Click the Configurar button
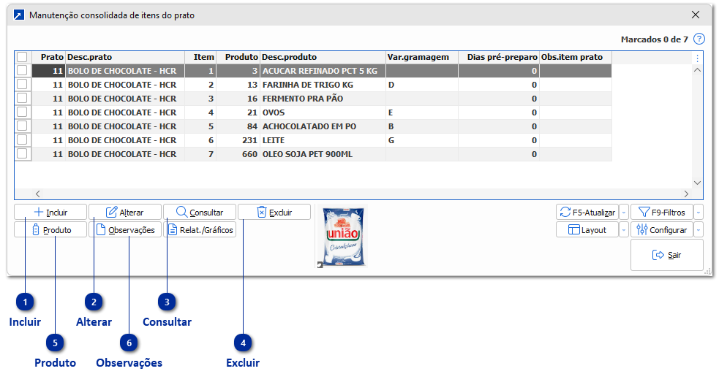 pos(662,229)
